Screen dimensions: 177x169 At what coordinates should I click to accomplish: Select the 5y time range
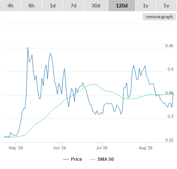click(x=166, y=6)
